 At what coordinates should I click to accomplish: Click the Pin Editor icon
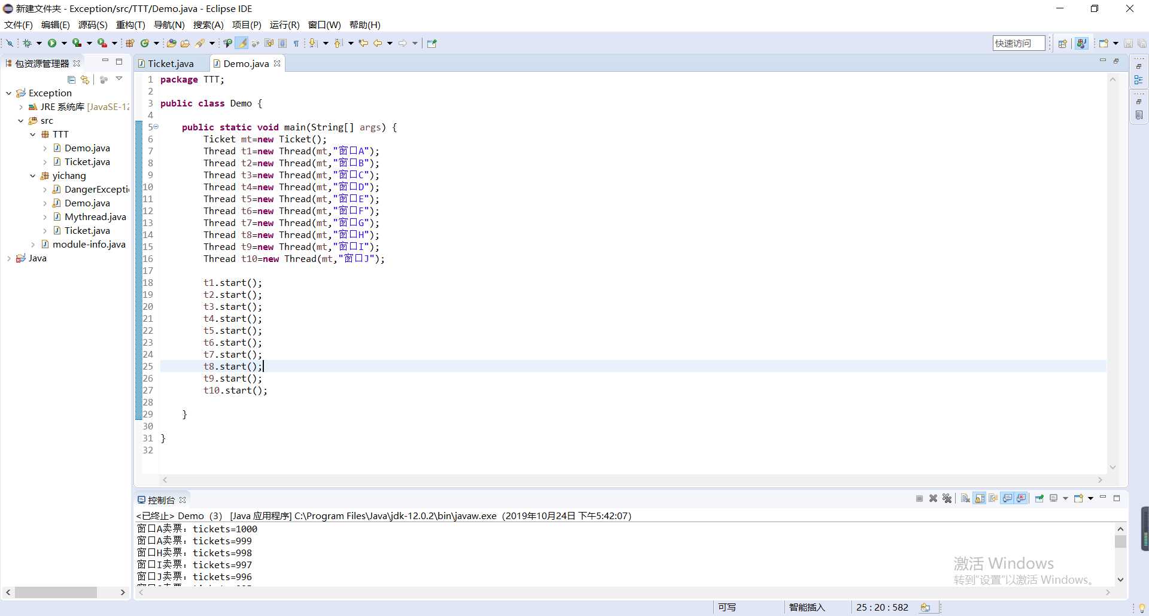(x=432, y=43)
